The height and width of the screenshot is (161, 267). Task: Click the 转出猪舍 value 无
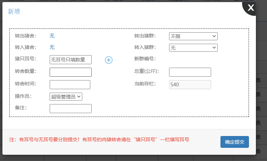(x=52, y=36)
